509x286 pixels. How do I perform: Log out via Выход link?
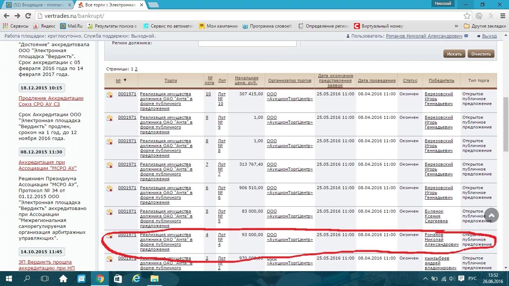pos(489,36)
